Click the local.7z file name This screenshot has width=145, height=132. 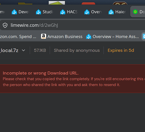pyautogui.click(x=9, y=50)
